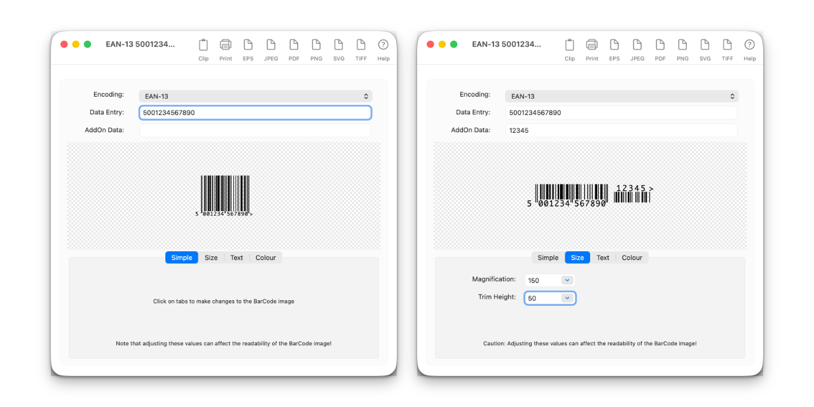Click Trim Height value field showing 50
The height and width of the screenshot is (407, 814).
(543, 298)
